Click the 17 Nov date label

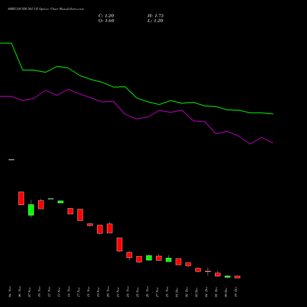click(79, 292)
